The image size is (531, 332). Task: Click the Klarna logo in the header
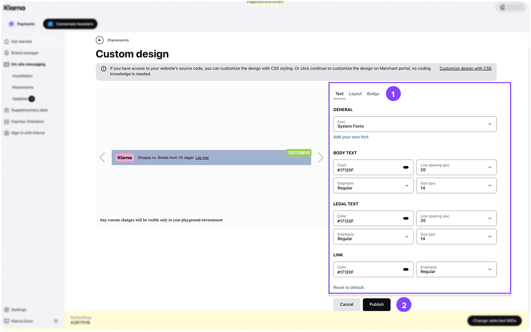pyautogui.click(x=14, y=8)
